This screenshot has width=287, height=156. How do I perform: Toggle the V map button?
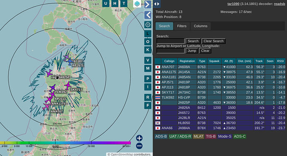coord(148,60)
